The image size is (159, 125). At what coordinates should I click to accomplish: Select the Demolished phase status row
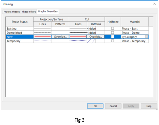tap(20, 33)
